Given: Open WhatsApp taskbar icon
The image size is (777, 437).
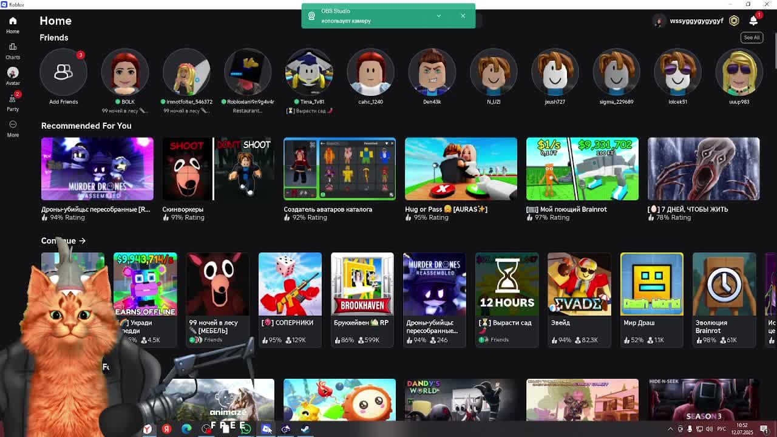Looking at the screenshot, I should coord(246,429).
